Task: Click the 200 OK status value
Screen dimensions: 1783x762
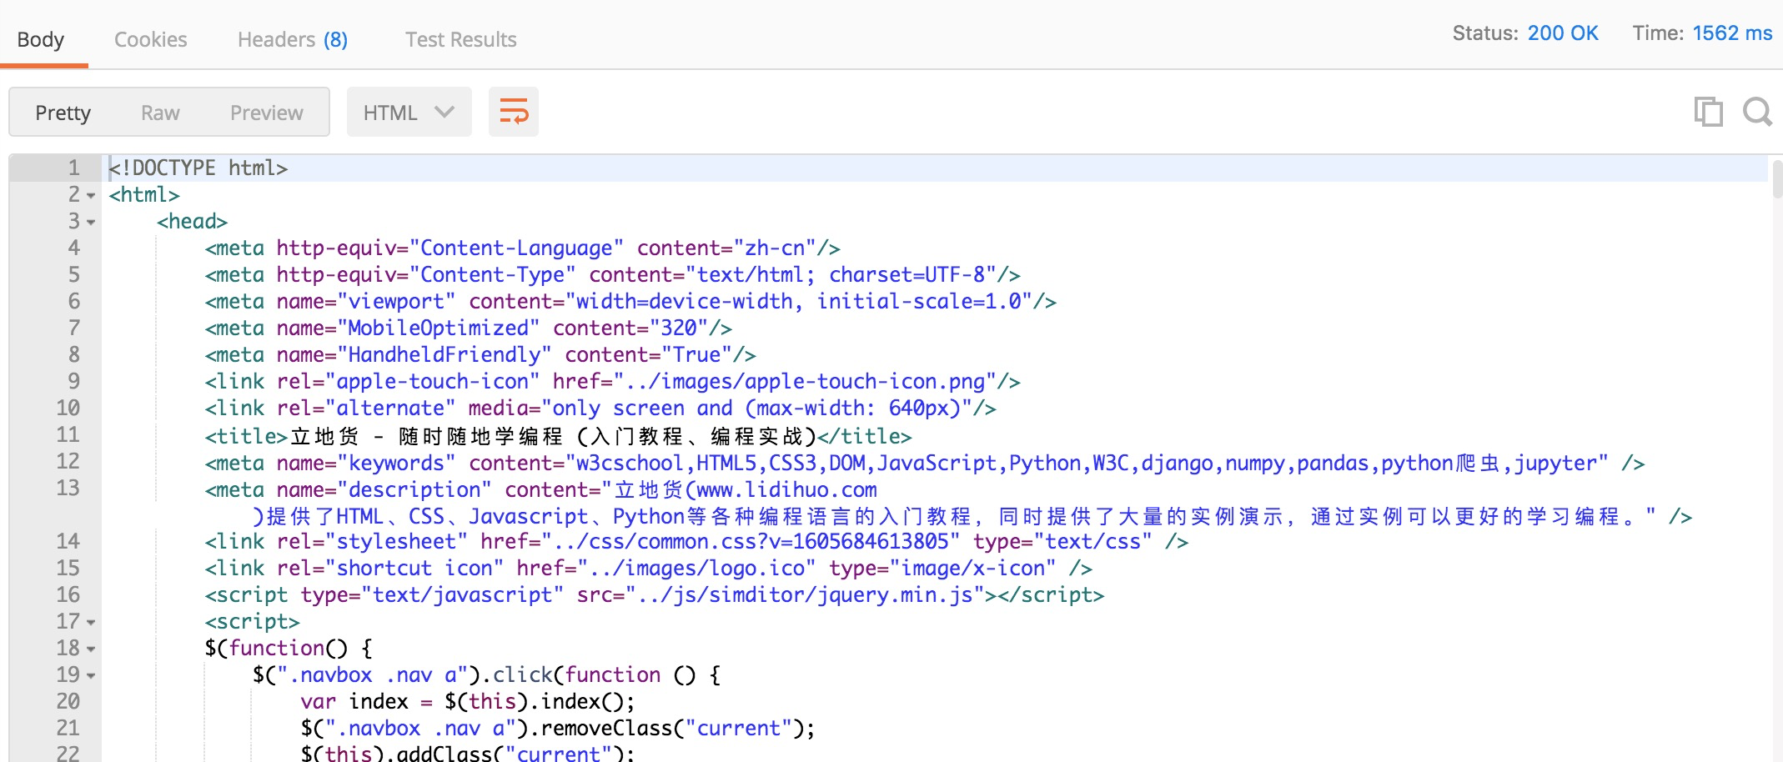Action: [x=1563, y=33]
